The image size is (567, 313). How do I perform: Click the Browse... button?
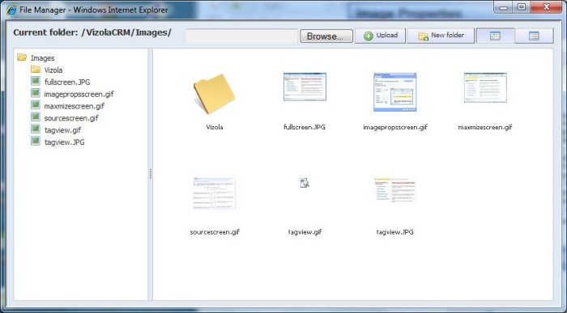[x=326, y=36]
